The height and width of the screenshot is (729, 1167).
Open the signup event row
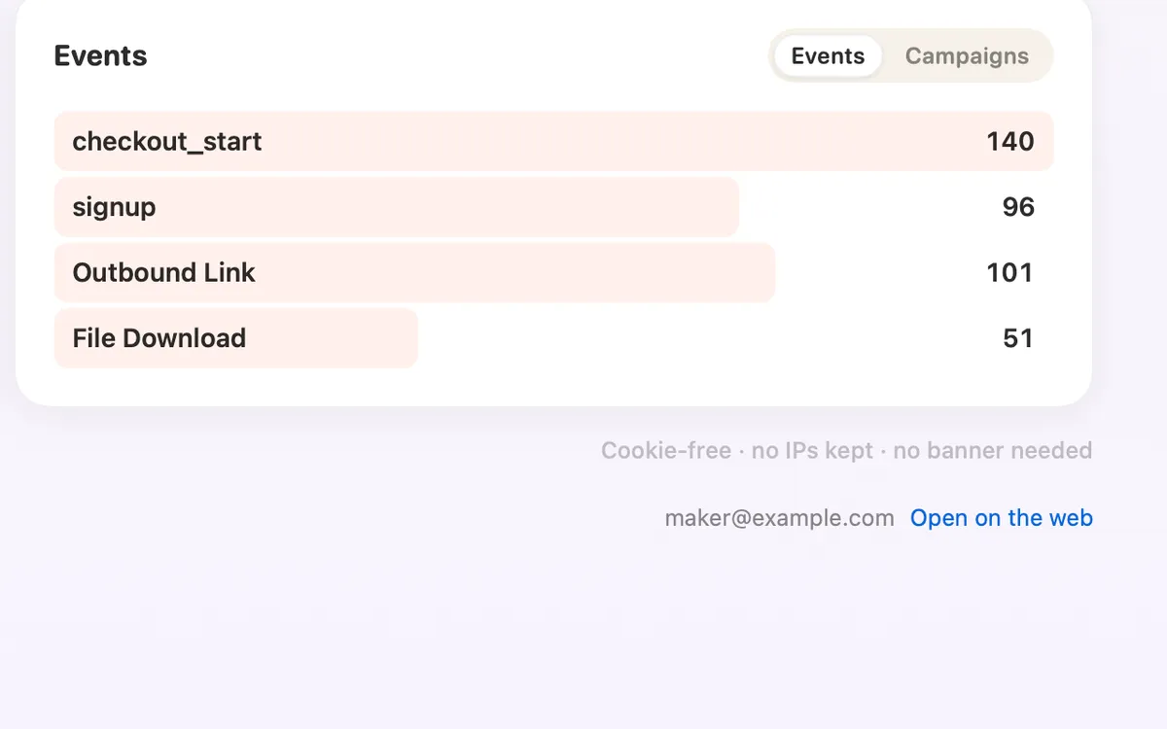tap(553, 207)
